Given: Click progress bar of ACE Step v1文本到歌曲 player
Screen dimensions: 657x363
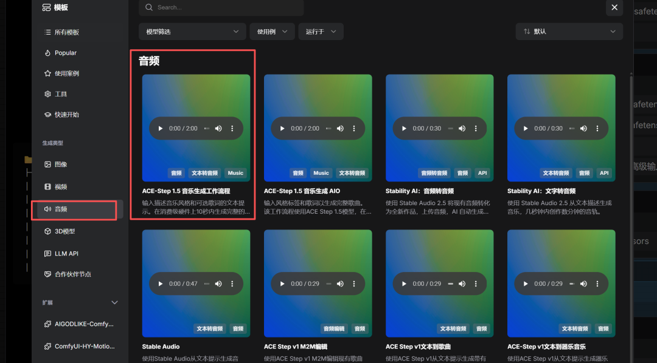Looking at the screenshot, I should [x=450, y=283].
